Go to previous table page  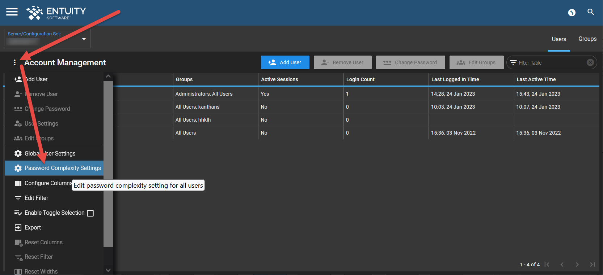[562, 265]
